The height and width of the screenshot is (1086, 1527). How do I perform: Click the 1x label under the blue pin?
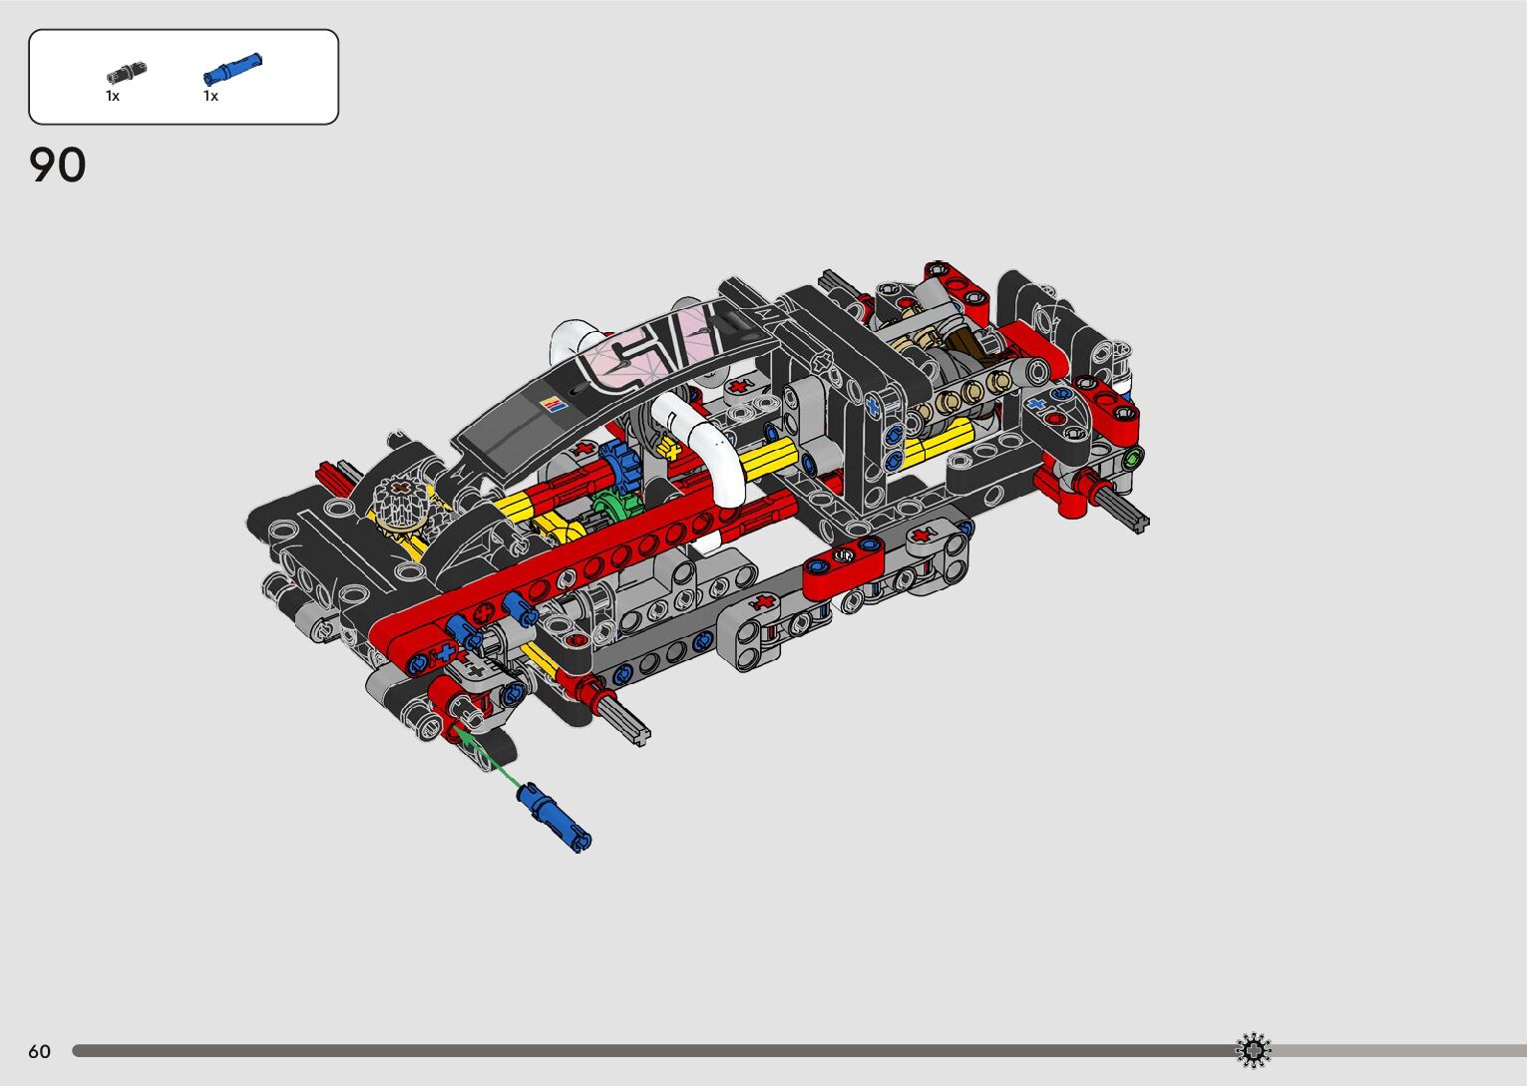click(210, 96)
